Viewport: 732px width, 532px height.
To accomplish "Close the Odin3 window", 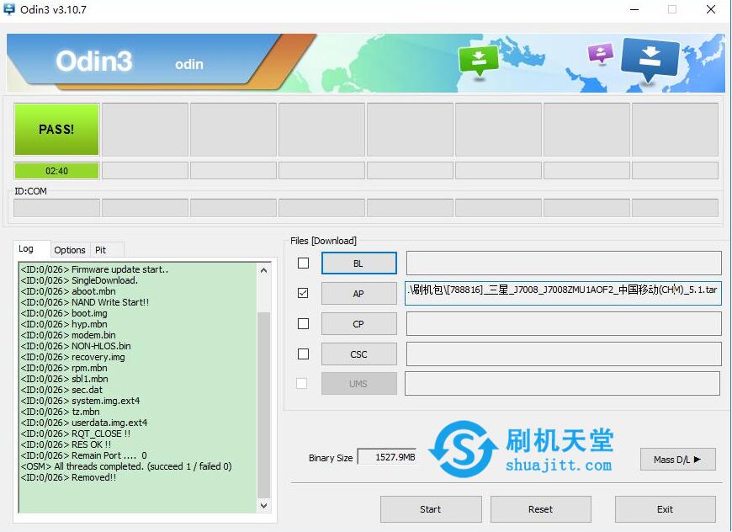I will 711,9.
